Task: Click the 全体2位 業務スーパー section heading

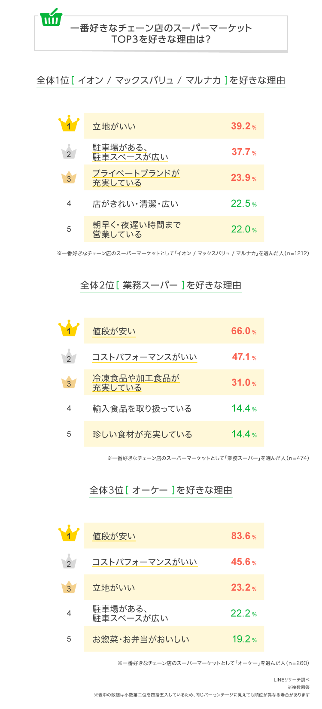Action: point(161,286)
